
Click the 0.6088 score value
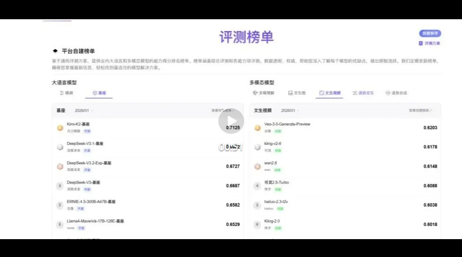430,186
